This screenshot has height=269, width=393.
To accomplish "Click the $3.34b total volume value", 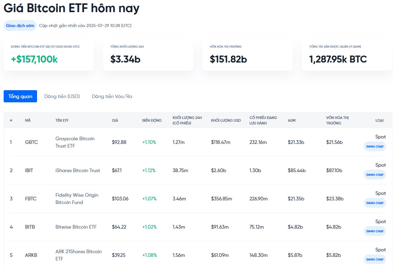I will (125, 59).
